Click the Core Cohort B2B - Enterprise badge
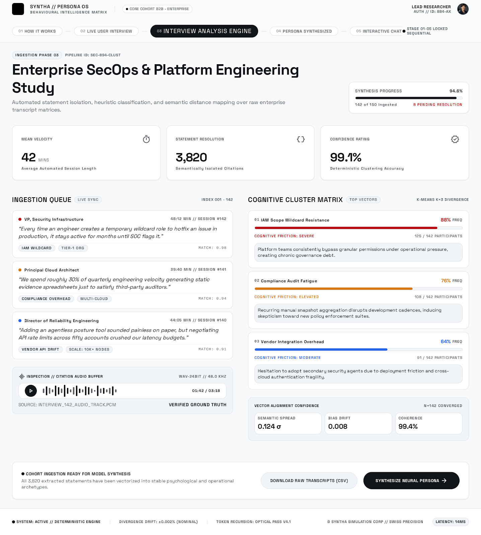The image size is (481, 535). 157,9
